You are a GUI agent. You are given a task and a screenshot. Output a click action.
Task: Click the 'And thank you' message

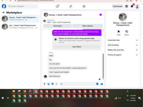click(x=55, y=76)
